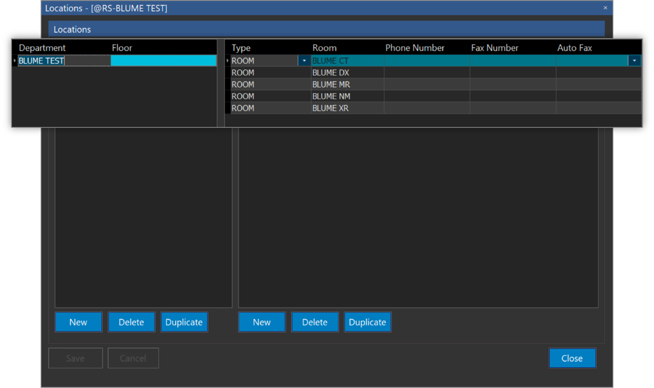Click the Department column header
This screenshot has width=654, height=388.
42,48
